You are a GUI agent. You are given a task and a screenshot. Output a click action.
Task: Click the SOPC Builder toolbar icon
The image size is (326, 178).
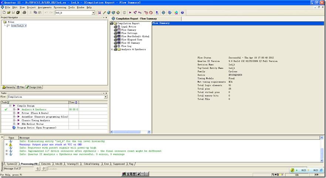click(176, 13)
